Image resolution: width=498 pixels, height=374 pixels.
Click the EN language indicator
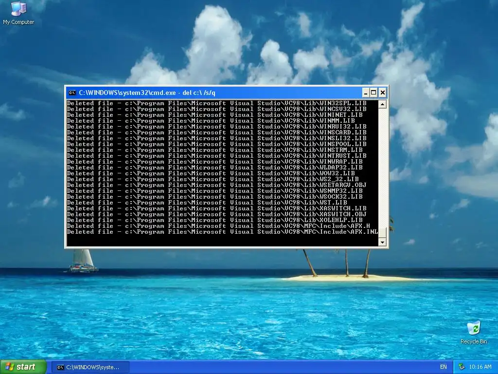pyautogui.click(x=444, y=367)
